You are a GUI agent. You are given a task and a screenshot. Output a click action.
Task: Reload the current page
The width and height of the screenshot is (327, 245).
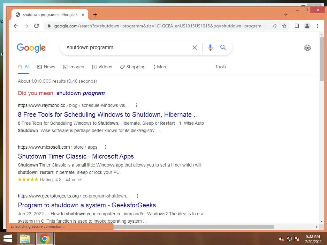[x=36, y=26]
